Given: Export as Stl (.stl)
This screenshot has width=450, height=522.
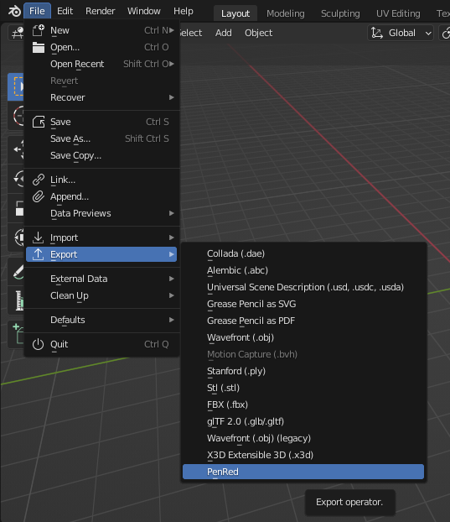Looking at the screenshot, I should (303, 388).
